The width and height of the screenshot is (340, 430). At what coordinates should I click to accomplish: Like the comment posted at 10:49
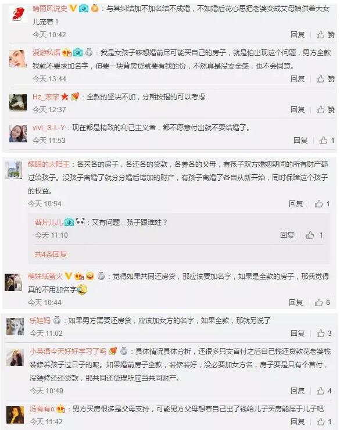point(324,391)
